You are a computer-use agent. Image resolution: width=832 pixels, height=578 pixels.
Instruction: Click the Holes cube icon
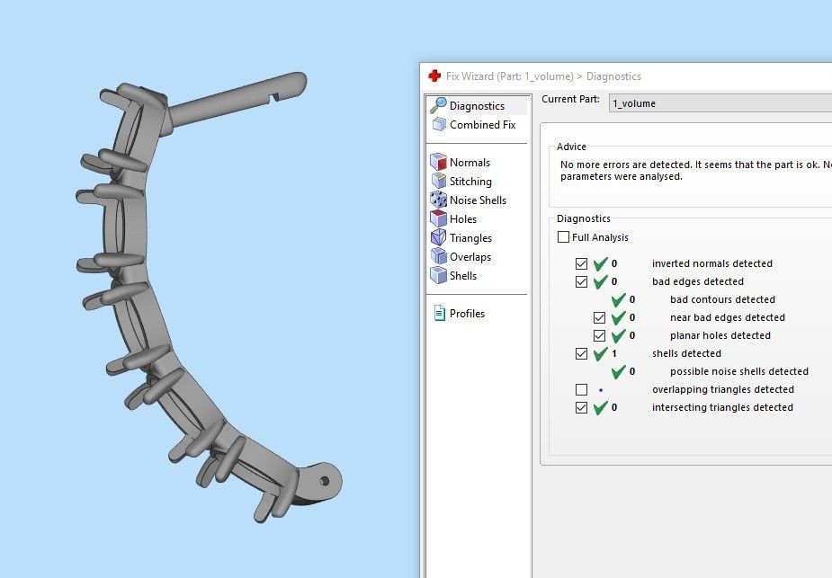[438, 218]
